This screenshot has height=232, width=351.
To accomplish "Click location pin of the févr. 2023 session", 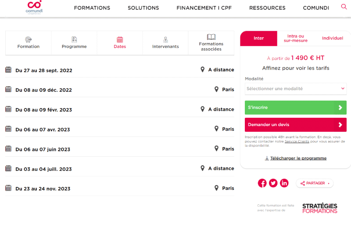I will tap(202, 109).
